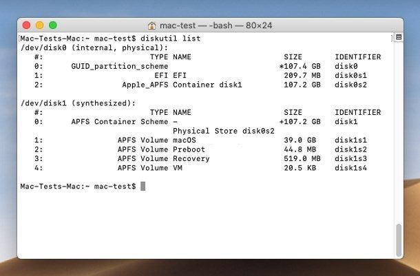Click 'Physical Store disk0s2' line
This screenshot has width=420, height=276.
click(x=224, y=131)
